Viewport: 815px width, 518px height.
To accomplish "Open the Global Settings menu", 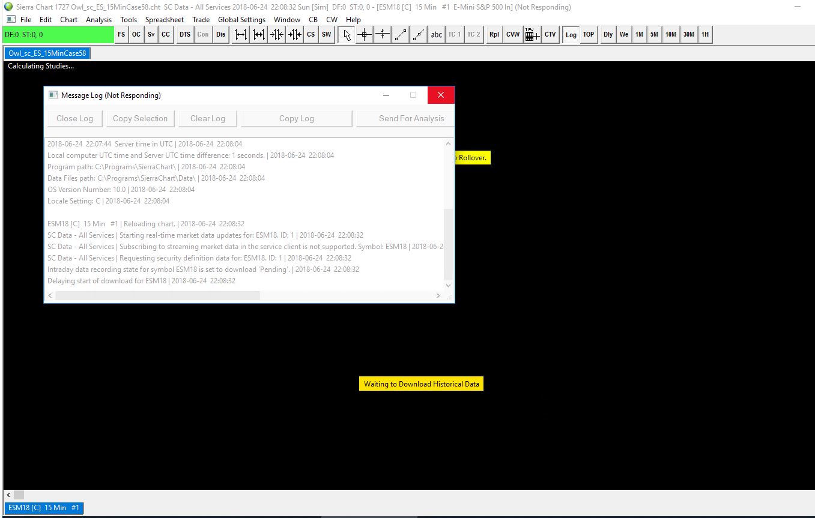I will pyautogui.click(x=241, y=20).
